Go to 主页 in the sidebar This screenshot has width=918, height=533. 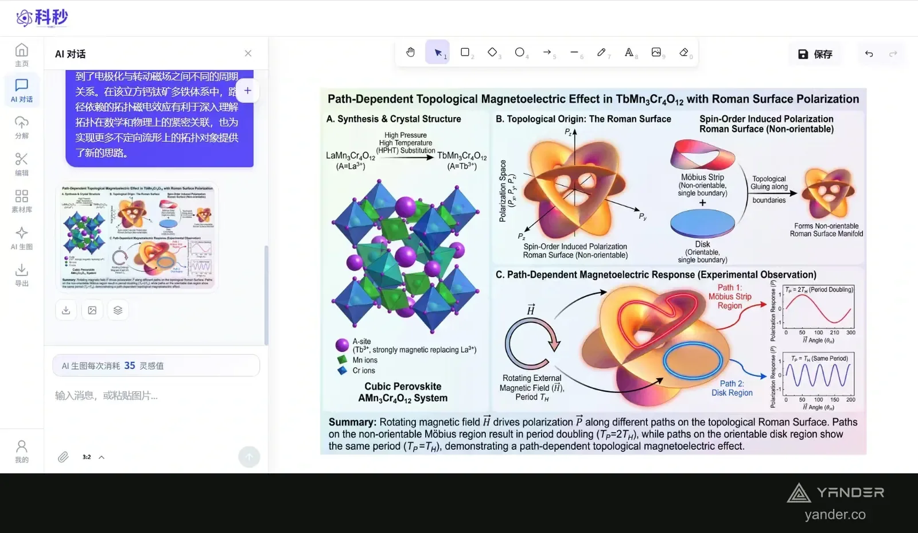tap(22, 55)
